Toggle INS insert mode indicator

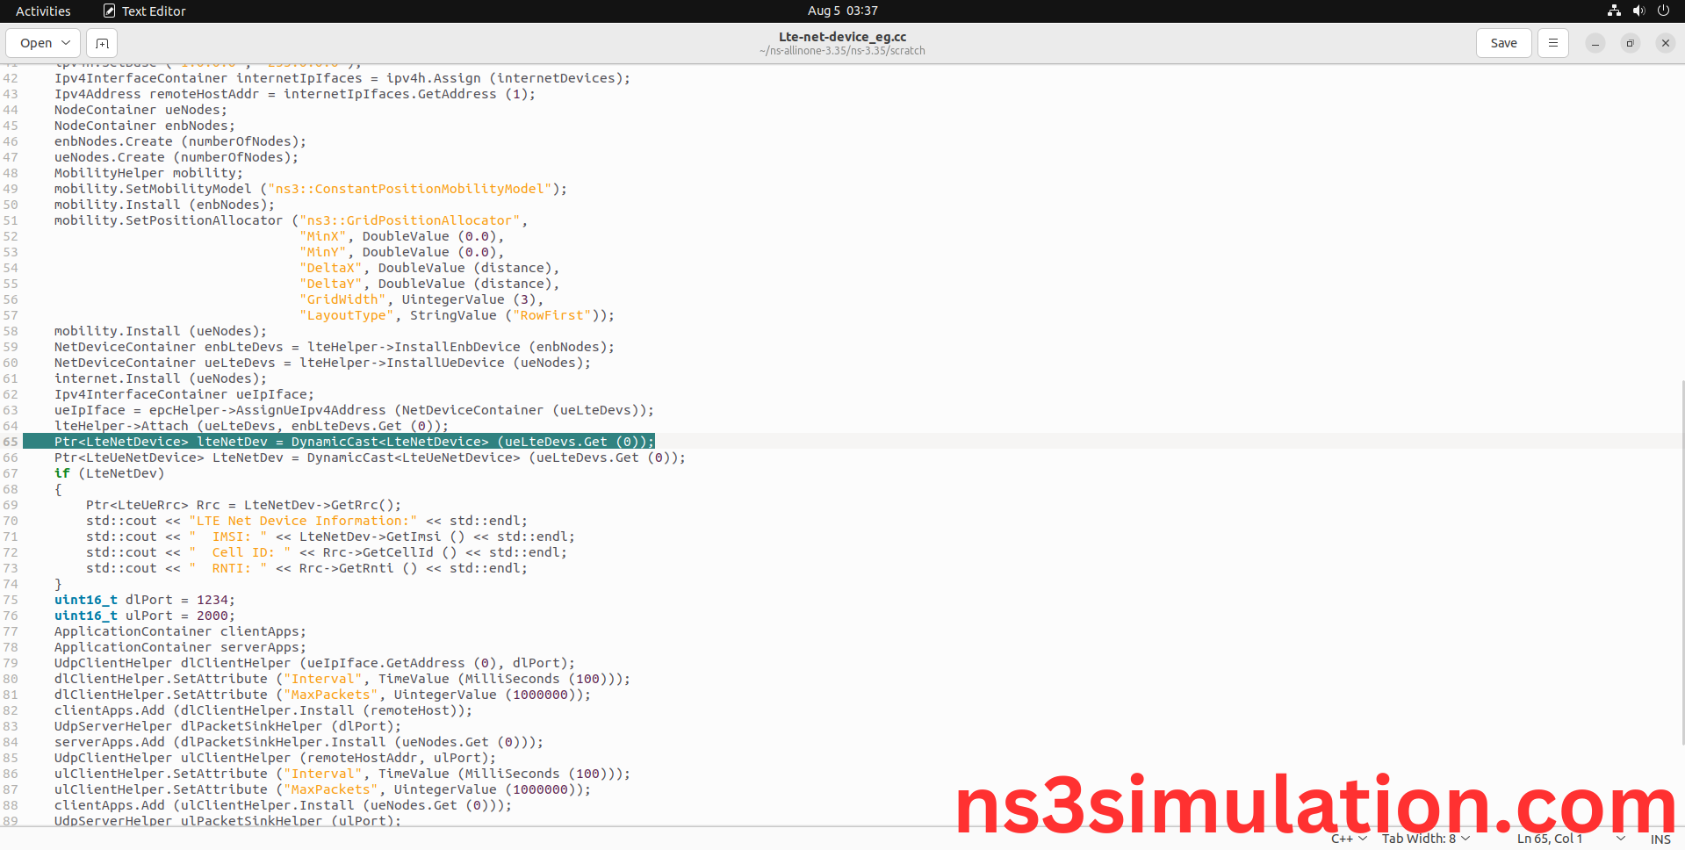1660,839
